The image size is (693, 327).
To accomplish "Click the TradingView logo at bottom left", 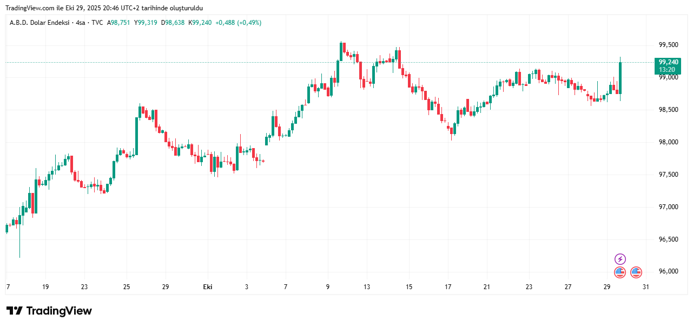I will pyautogui.click(x=49, y=311).
